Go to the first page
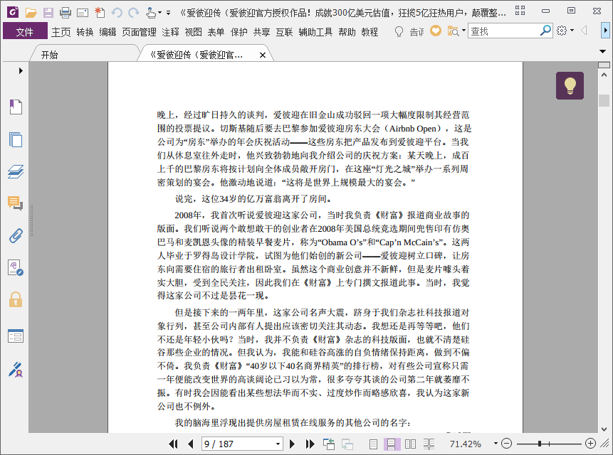Screen dimensions: 613x455 (x=173, y=444)
